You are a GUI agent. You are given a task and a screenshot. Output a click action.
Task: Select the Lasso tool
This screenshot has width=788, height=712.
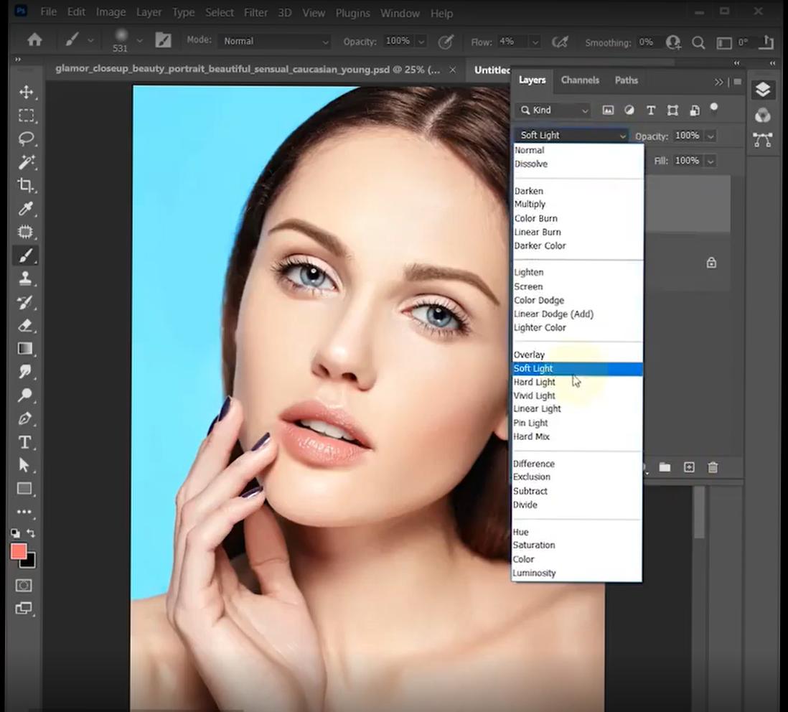point(27,139)
